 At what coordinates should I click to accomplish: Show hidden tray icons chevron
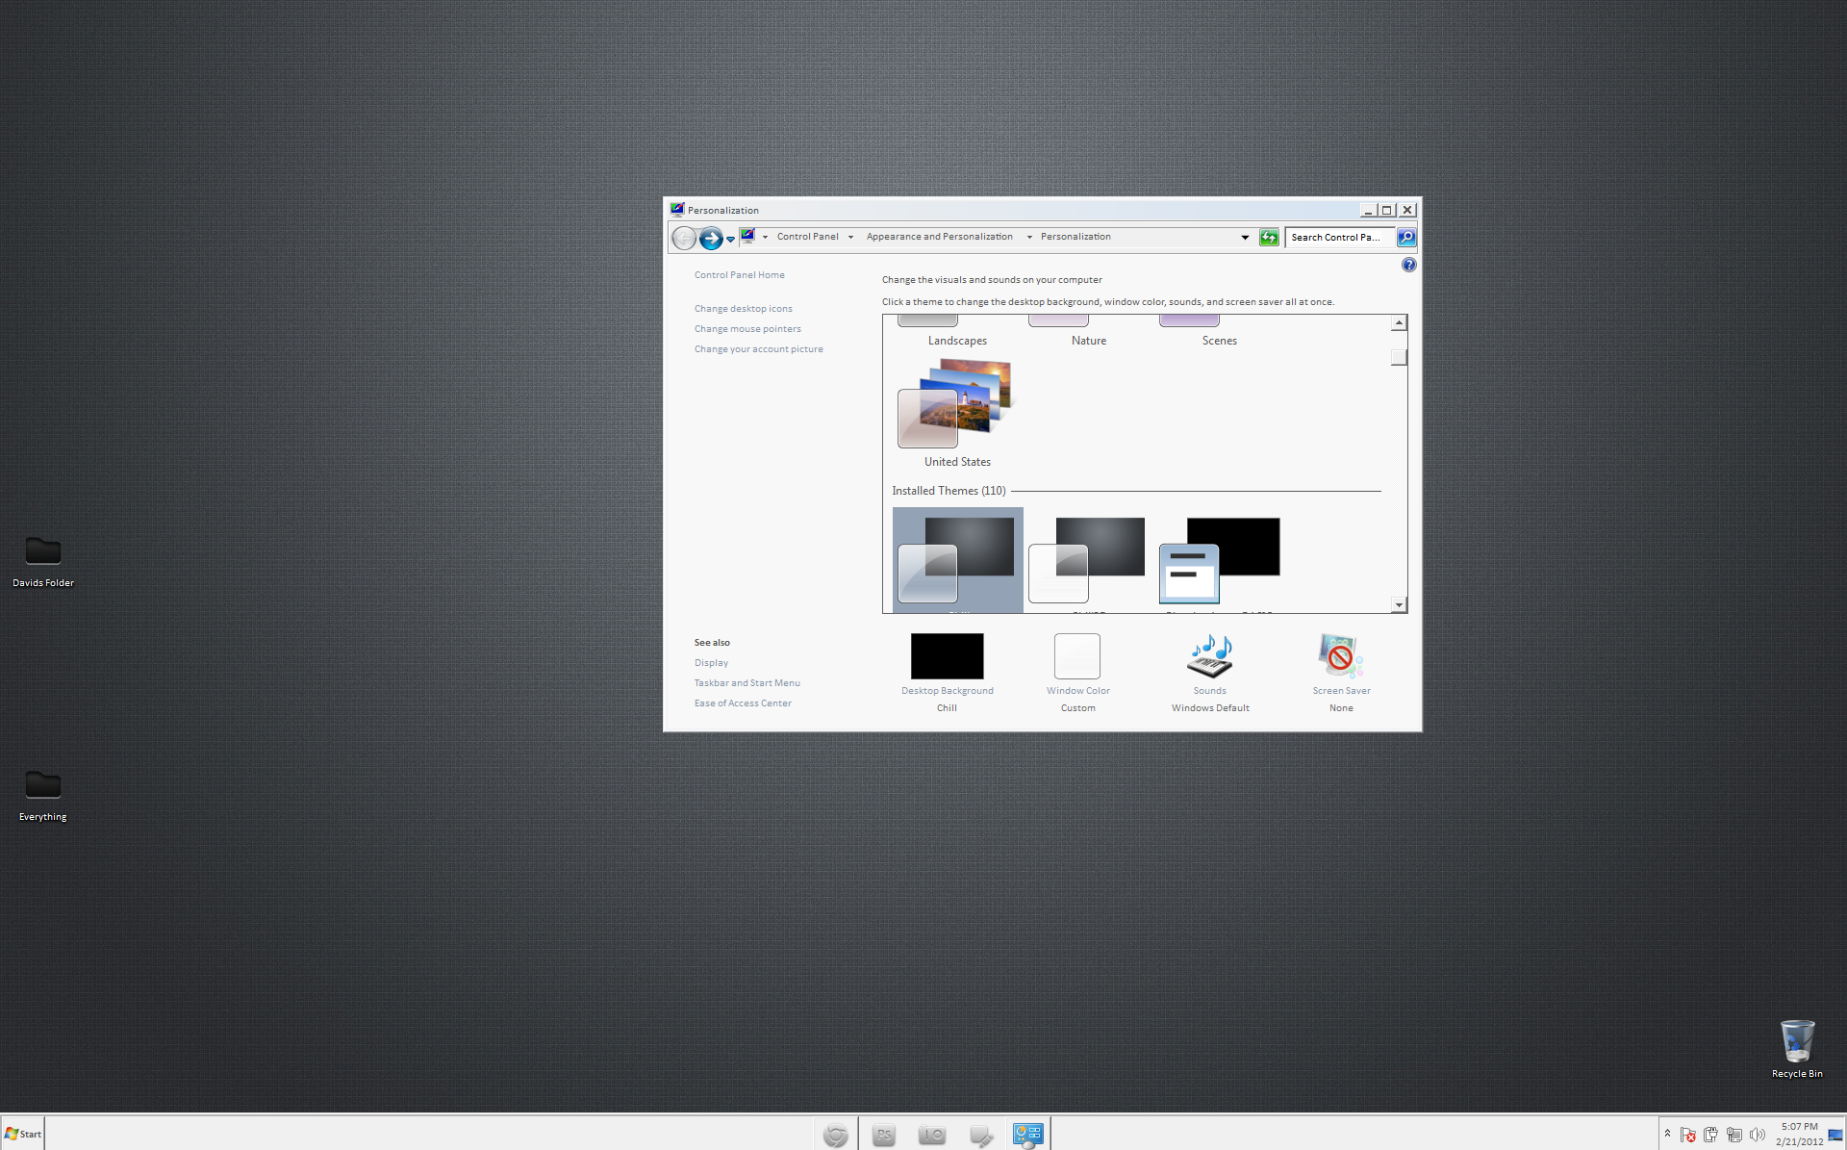[1667, 1134]
